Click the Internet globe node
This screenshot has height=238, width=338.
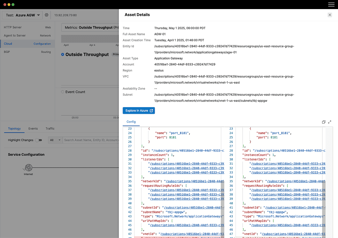[28, 168]
